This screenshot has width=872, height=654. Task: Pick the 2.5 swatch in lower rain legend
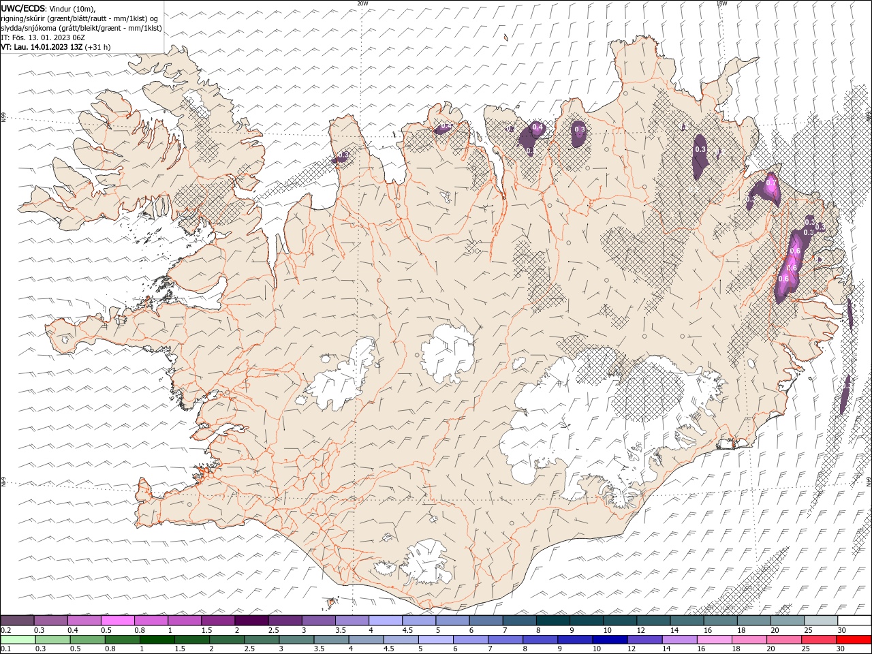point(262,639)
